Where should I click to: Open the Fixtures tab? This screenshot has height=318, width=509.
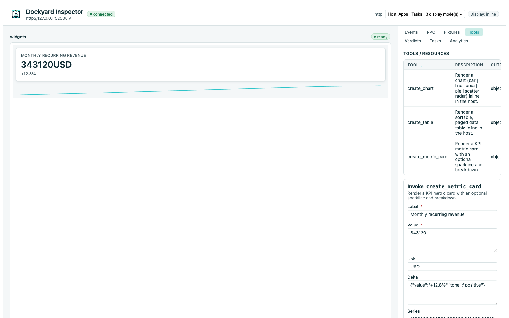(x=452, y=32)
